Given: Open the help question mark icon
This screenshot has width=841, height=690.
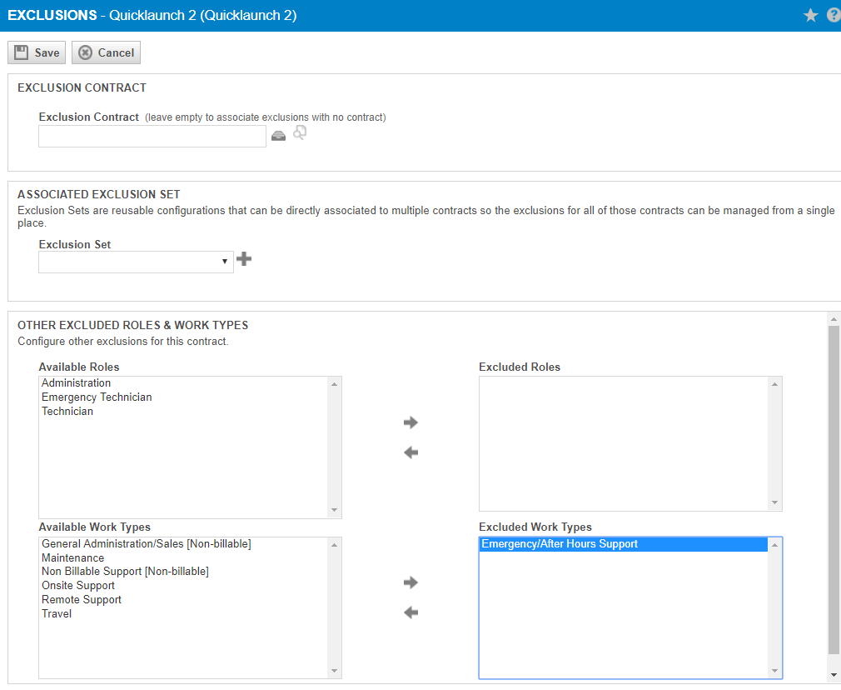Looking at the screenshot, I should 834,15.
